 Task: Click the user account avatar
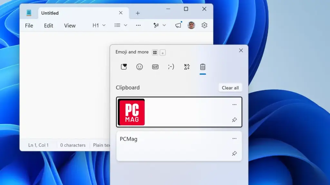(191, 25)
